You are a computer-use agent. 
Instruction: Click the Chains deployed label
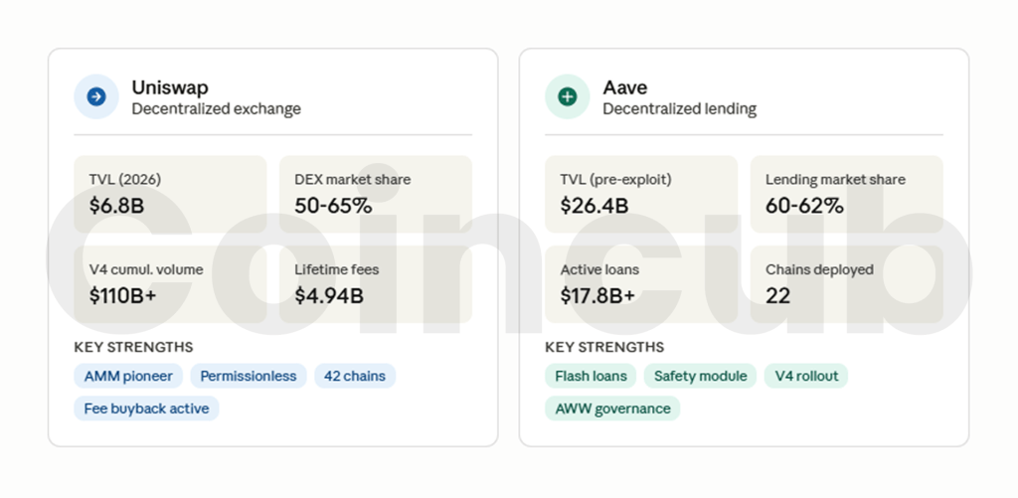(819, 269)
